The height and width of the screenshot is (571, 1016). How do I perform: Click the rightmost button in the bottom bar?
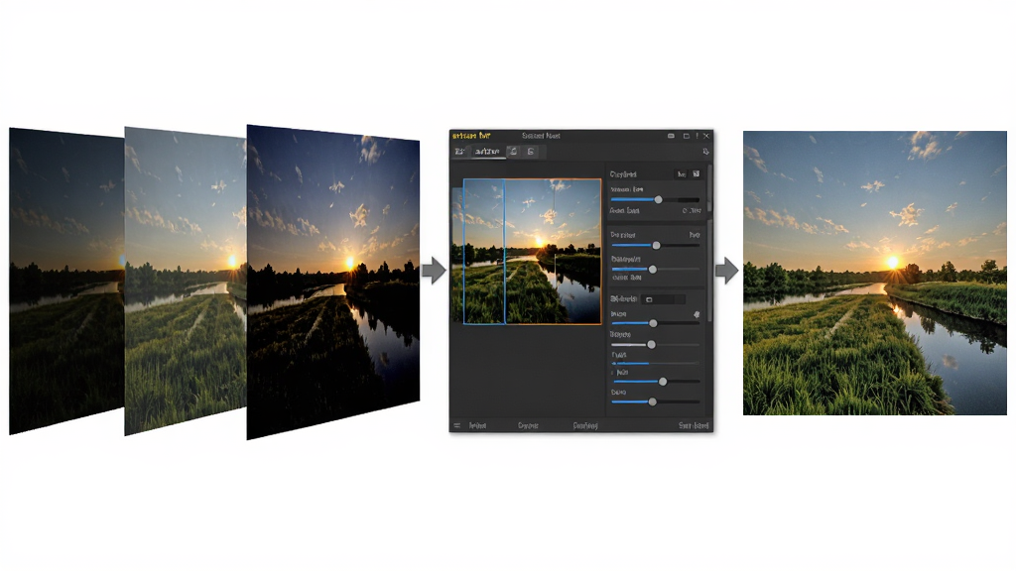(694, 425)
